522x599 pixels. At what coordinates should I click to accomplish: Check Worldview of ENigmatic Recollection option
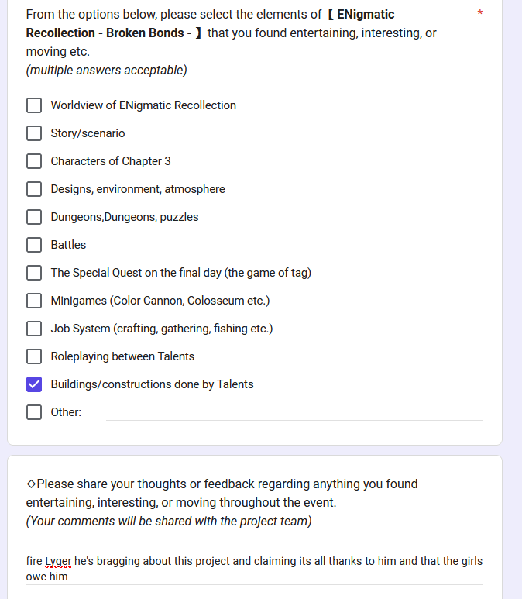tap(34, 105)
